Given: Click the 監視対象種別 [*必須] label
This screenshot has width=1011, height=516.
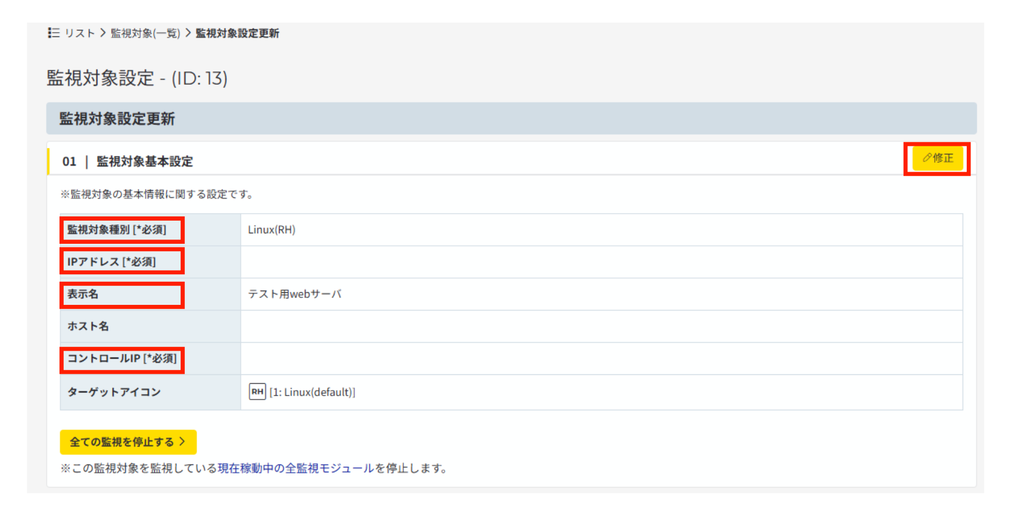Looking at the screenshot, I should tap(116, 230).
